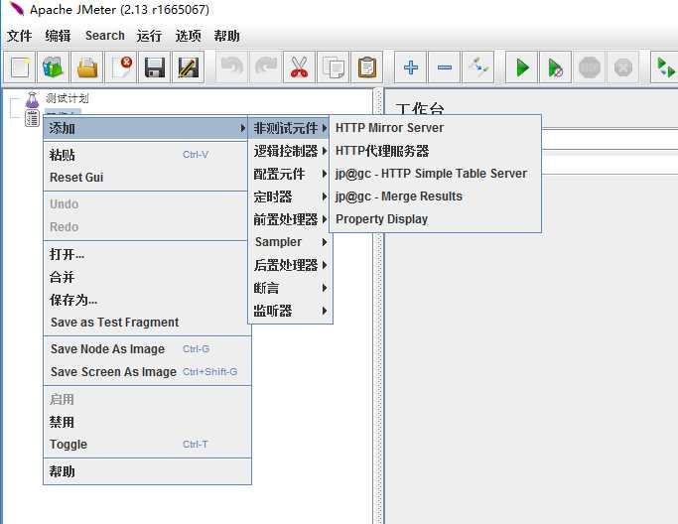
Task: Select Reset Gui in context menu
Action: click(x=147, y=178)
